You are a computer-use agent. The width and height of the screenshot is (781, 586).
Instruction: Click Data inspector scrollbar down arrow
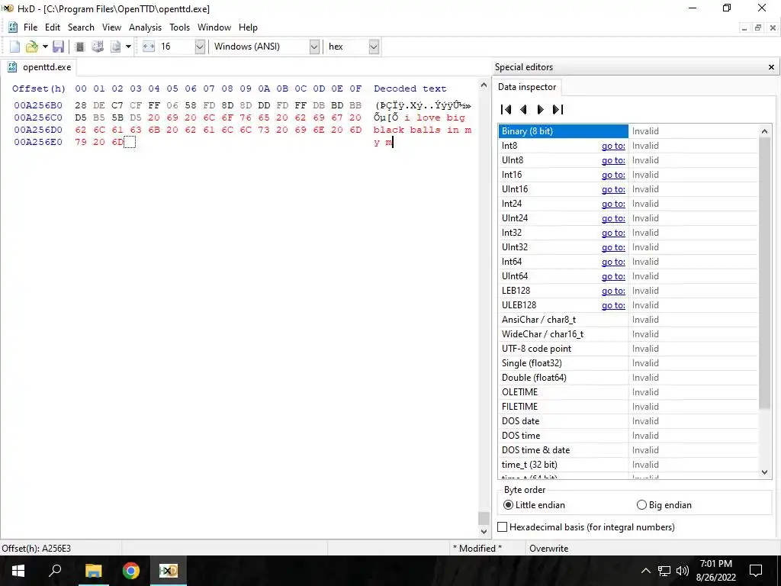[764, 472]
